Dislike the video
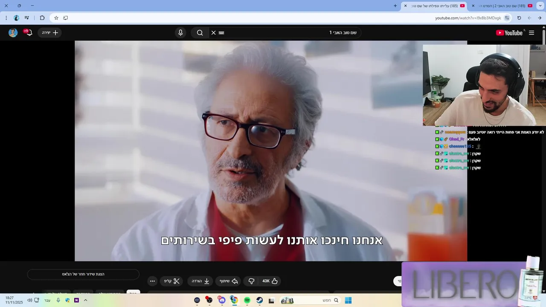The image size is (546, 307). pyautogui.click(x=251, y=281)
